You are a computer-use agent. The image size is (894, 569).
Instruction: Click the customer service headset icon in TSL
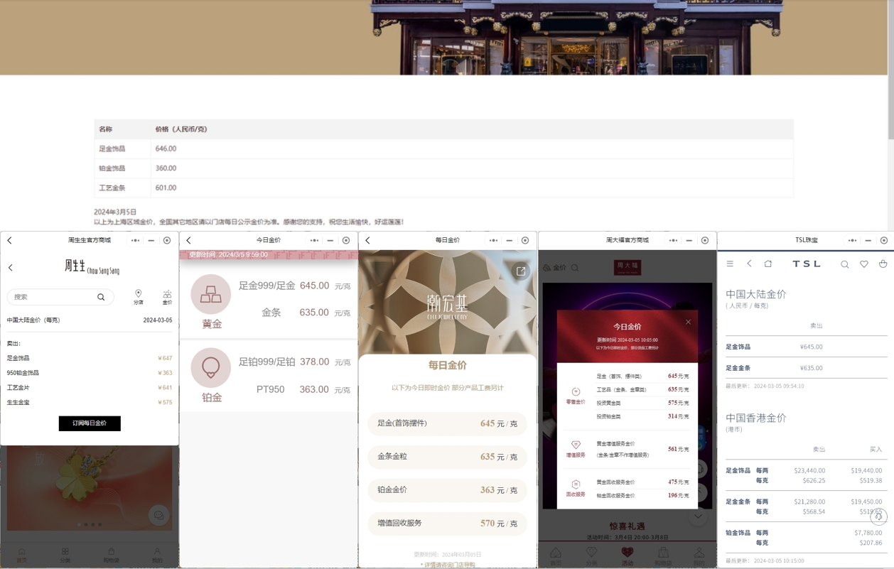pyautogui.click(x=879, y=516)
